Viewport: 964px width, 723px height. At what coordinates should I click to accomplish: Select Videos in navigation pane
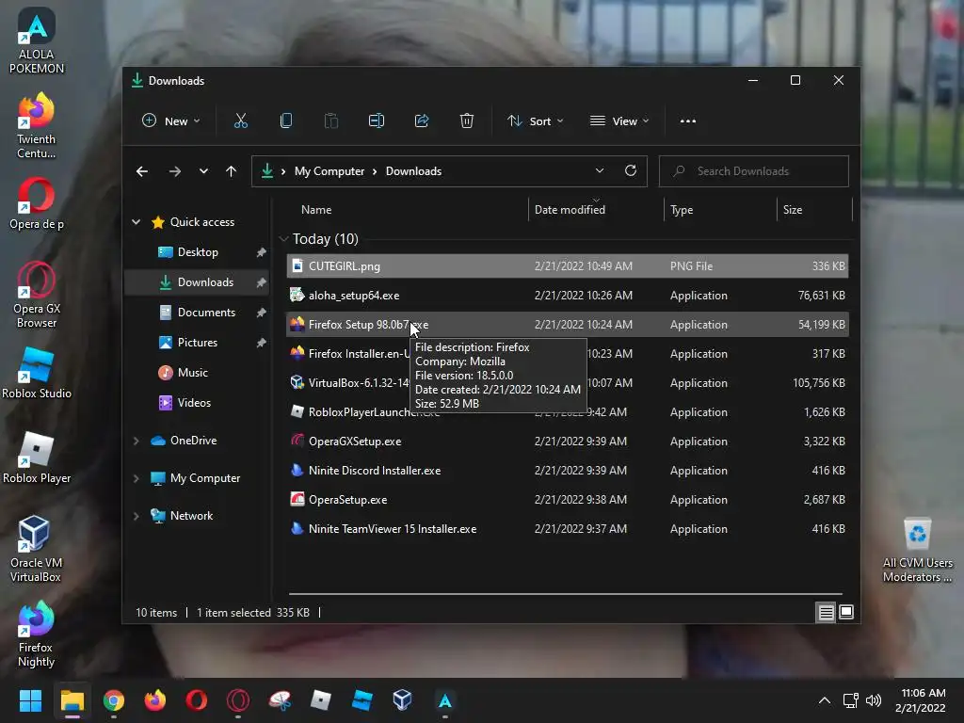click(198, 403)
